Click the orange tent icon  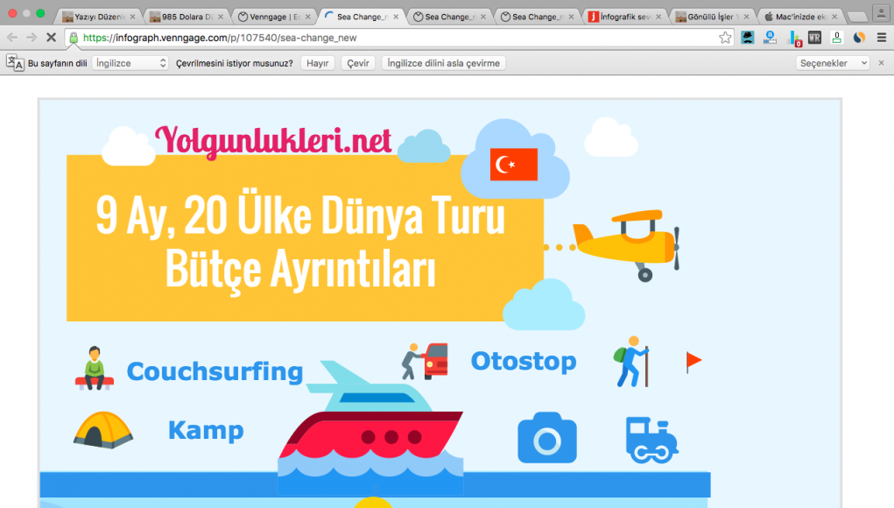[x=103, y=430]
